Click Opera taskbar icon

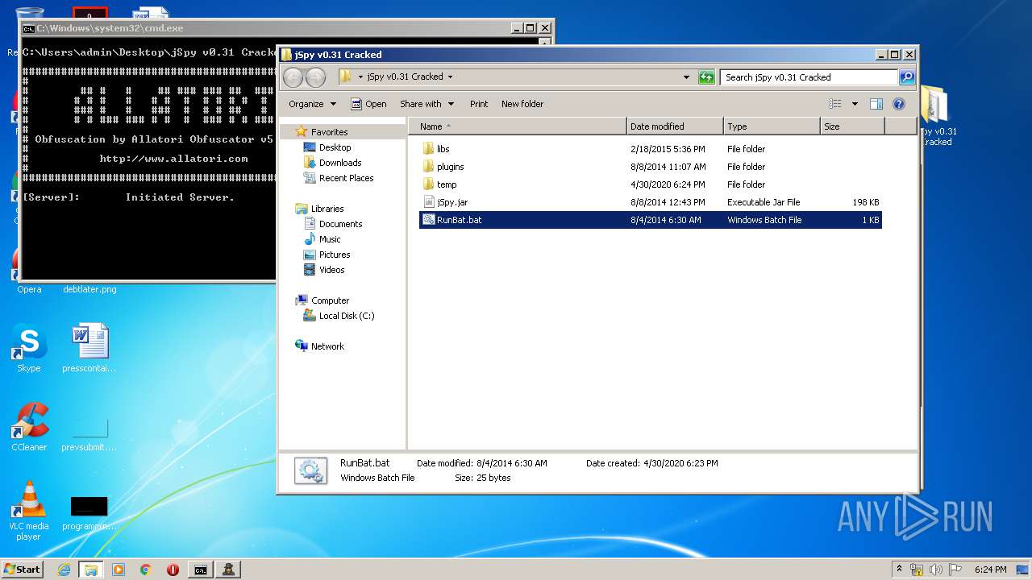173,570
